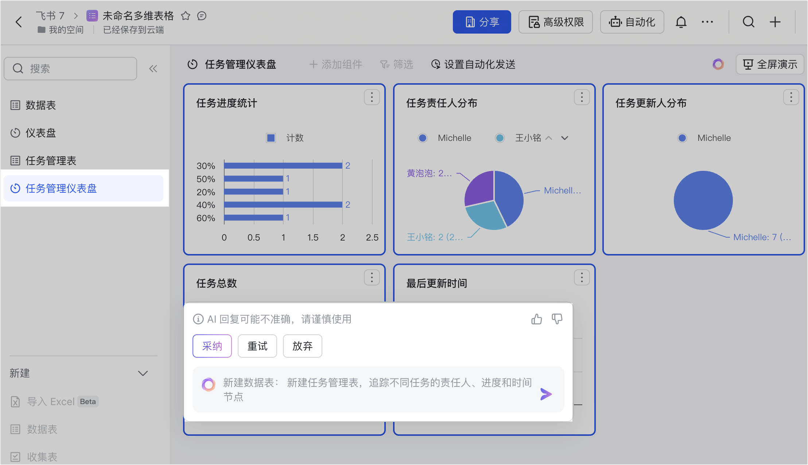Click the dashboard clock icon beside 任务管理仪表盘 title

pyautogui.click(x=193, y=65)
